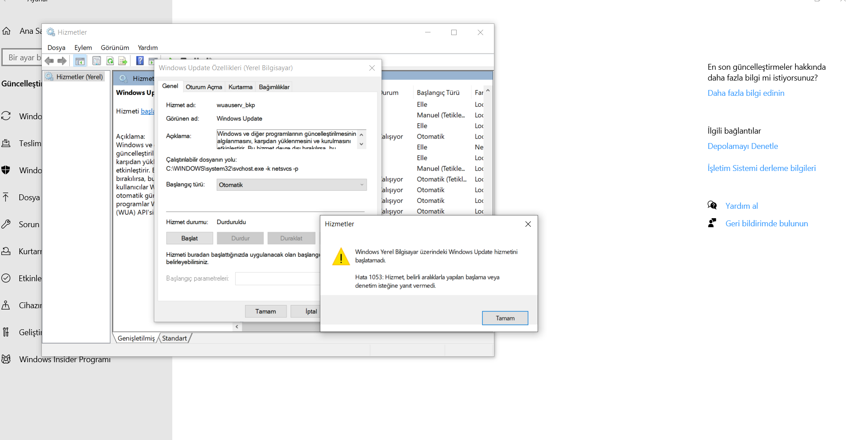Switch to the Bağımlılıklar tab
Image resolution: width=848 pixels, height=440 pixels.
[x=274, y=87]
